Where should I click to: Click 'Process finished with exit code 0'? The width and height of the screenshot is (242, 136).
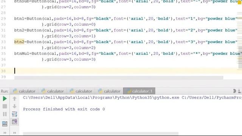(64, 109)
